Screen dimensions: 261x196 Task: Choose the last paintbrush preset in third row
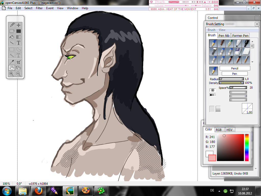(246, 60)
